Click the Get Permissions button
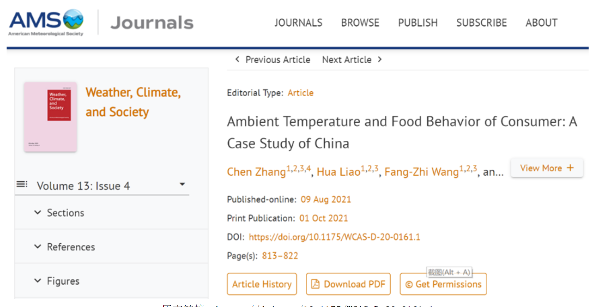595x307 pixels. pyautogui.click(x=443, y=284)
